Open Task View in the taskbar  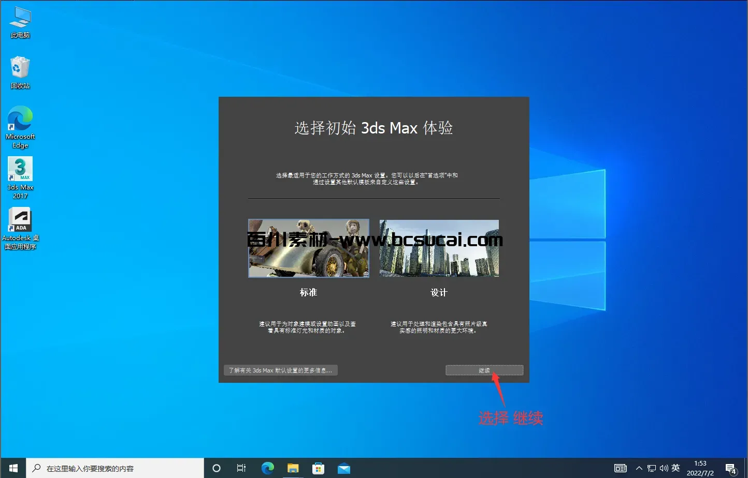coord(241,468)
